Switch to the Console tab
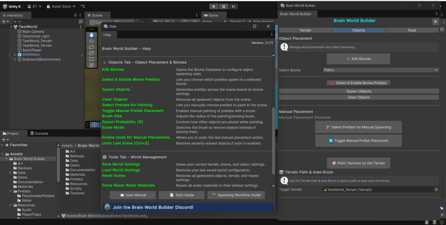Screen dimensions: 446x225 [x=39, y=133]
